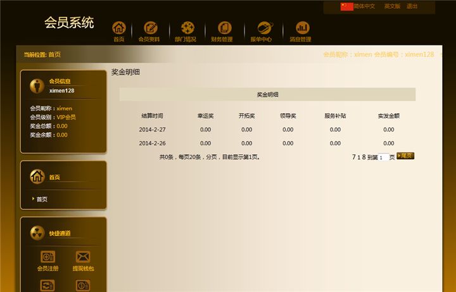Open the 报单中心 nav icon

click(x=265, y=28)
